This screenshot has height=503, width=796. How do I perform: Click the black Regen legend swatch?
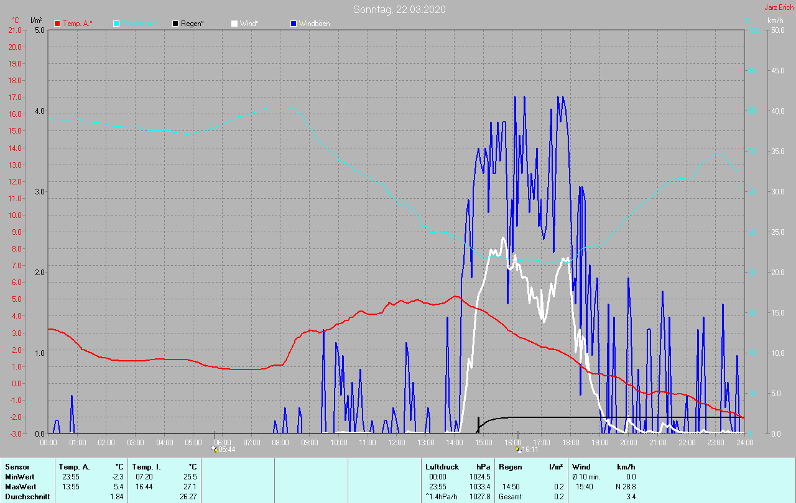(175, 24)
